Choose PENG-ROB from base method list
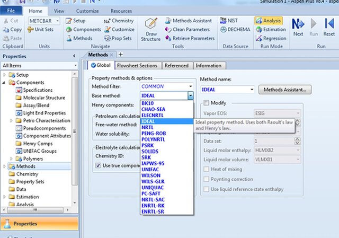 (x=167, y=133)
